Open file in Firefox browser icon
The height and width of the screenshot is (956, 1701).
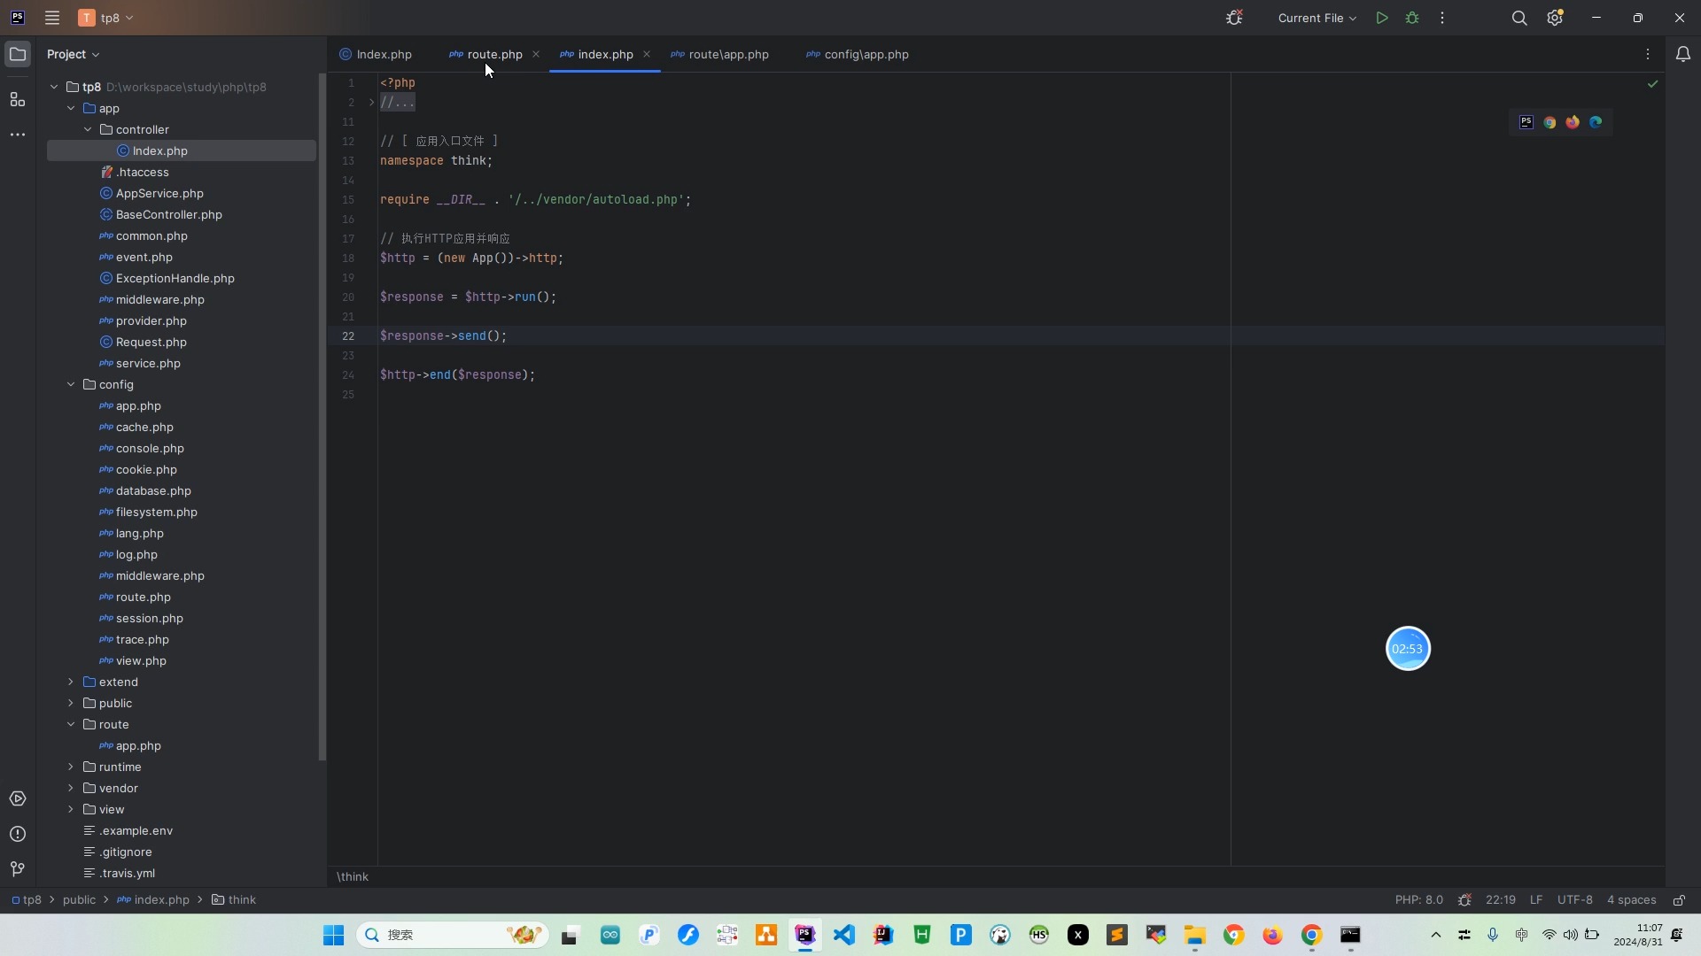click(1573, 122)
